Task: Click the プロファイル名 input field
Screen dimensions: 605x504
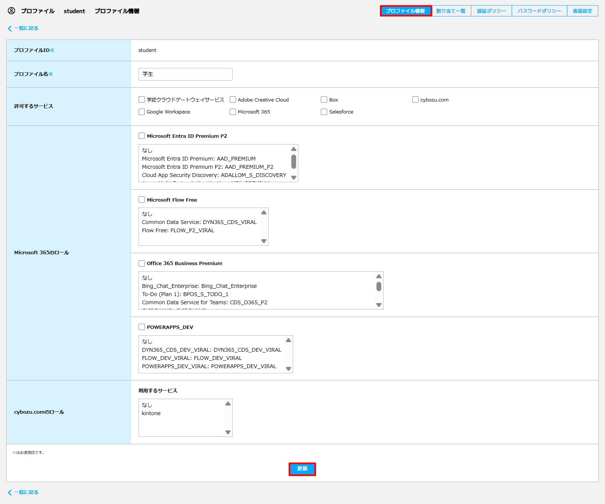Action: [x=186, y=74]
